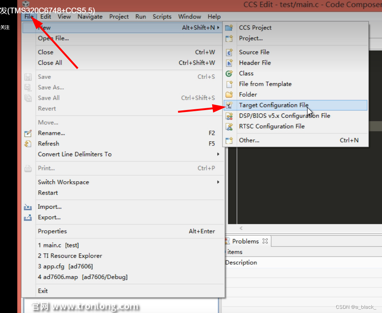The height and width of the screenshot is (313, 382).
Task: Open recent 4 ad7606.map [ad7606/Debug]
Action: tap(123, 277)
